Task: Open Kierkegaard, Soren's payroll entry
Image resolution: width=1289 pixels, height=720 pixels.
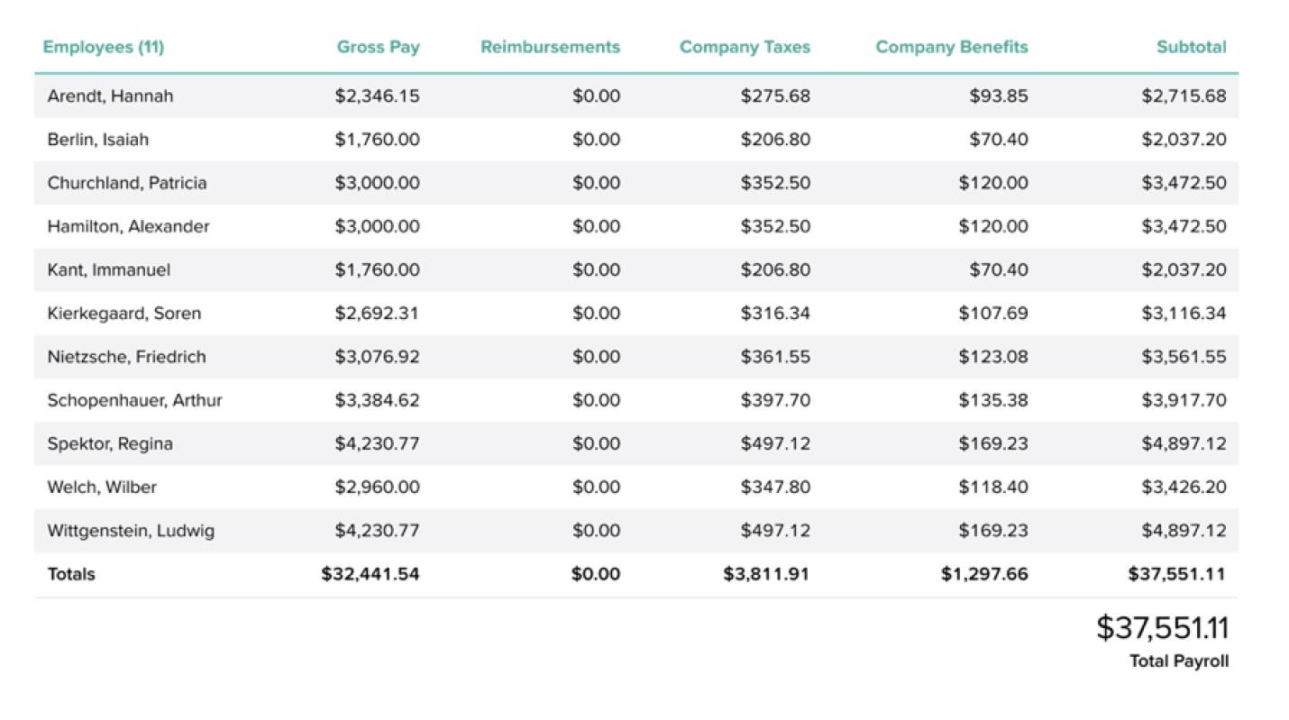Action: point(124,314)
